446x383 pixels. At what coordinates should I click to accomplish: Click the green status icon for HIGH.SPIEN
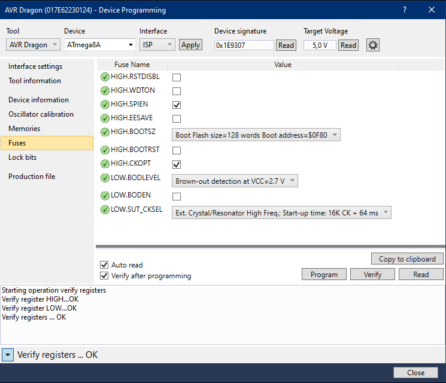pyautogui.click(x=105, y=104)
